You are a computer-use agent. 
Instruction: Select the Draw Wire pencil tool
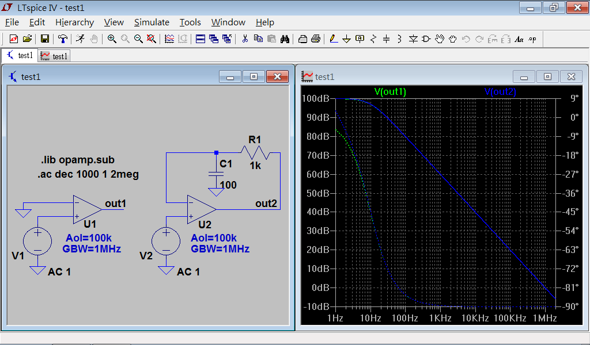(334, 39)
